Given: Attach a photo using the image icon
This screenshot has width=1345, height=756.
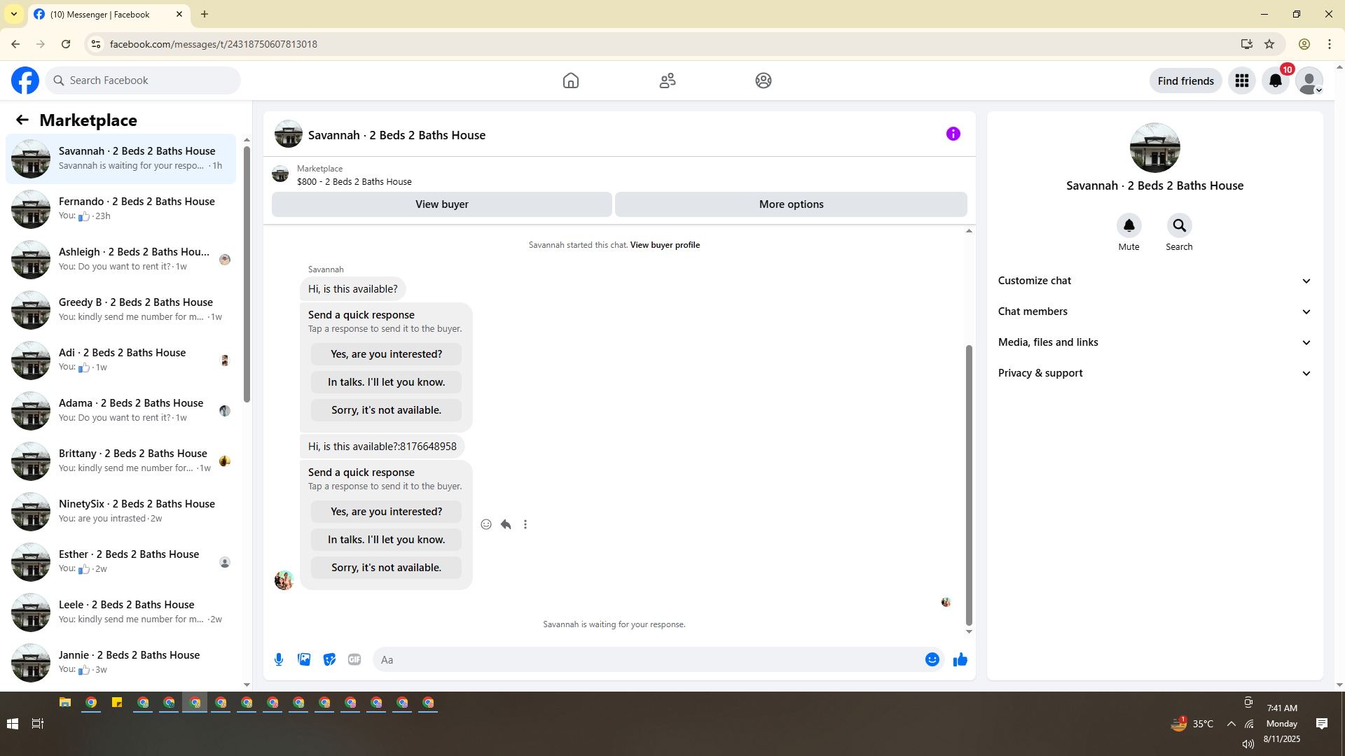Looking at the screenshot, I should coord(304,659).
